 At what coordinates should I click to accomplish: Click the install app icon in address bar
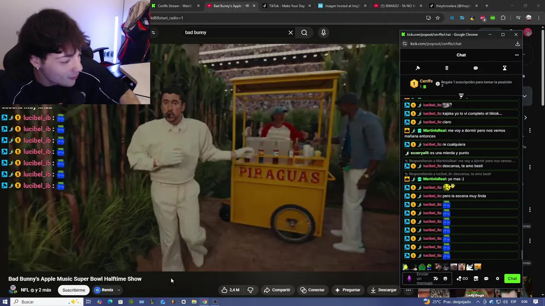pyautogui.click(x=428, y=18)
